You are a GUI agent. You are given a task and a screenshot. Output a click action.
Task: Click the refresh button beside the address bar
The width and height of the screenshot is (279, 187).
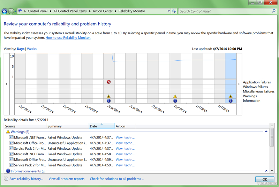tap(174, 11)
